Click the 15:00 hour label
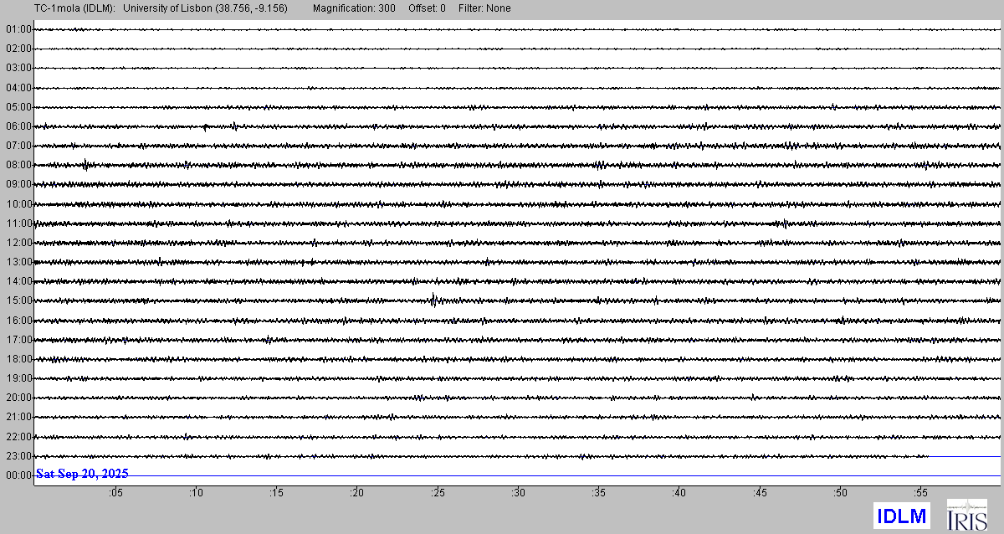The height and width of the screenshot is (534, 1004). (x=18, y=300)
